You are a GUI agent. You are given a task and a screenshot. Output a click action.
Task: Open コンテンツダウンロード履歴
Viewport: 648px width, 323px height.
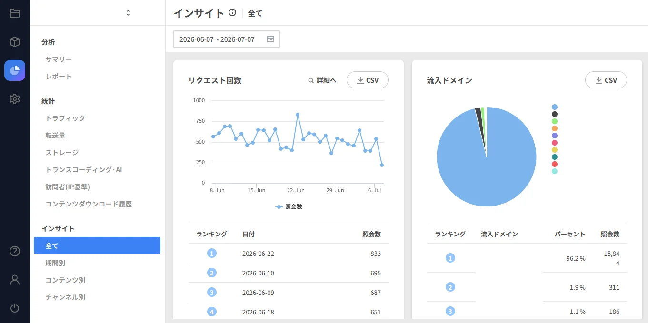[x=89, y=204]
